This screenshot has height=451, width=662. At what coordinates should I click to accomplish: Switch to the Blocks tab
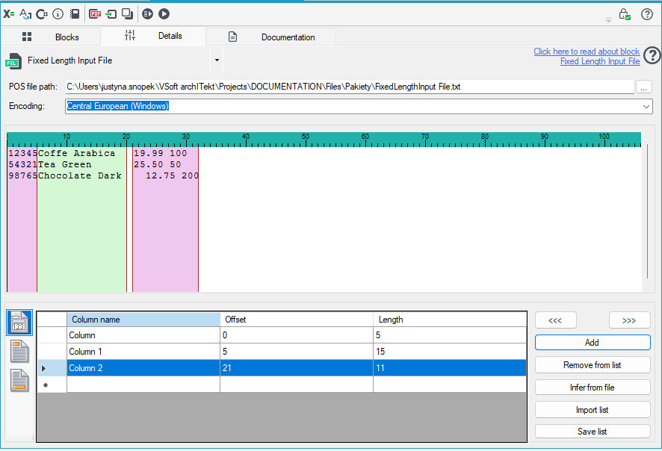pos(51,37)
